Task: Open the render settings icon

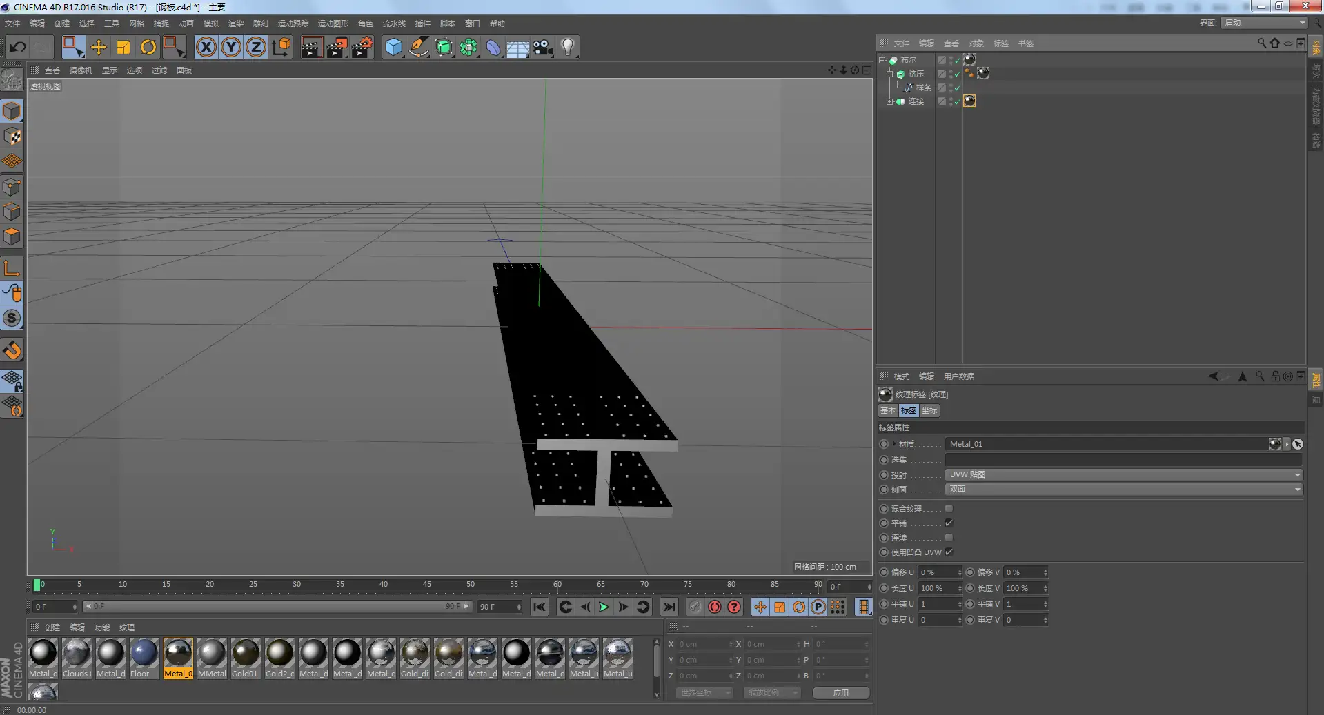Action: (362, 47)
